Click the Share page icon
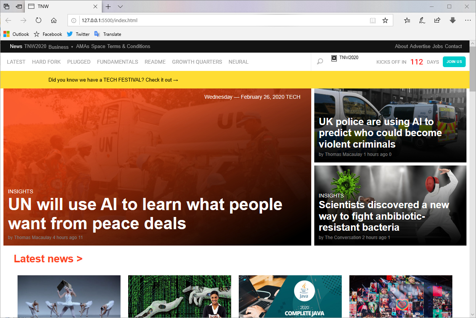476x318 pixels. [x=437, y=20]
